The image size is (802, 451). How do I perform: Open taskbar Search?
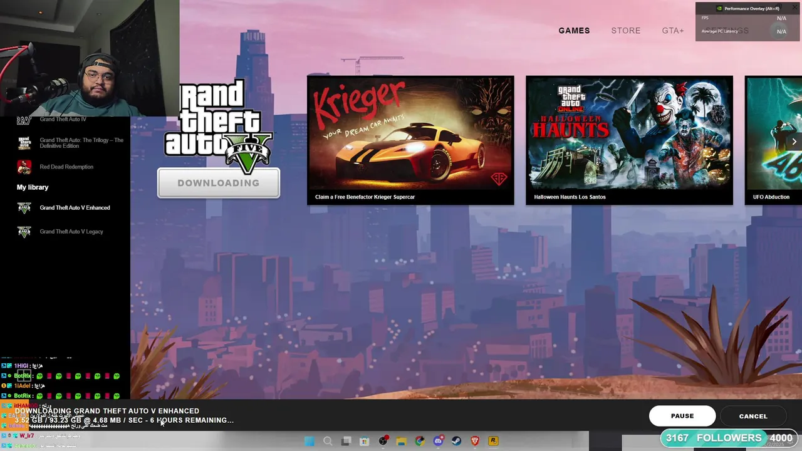pos(328,441)
